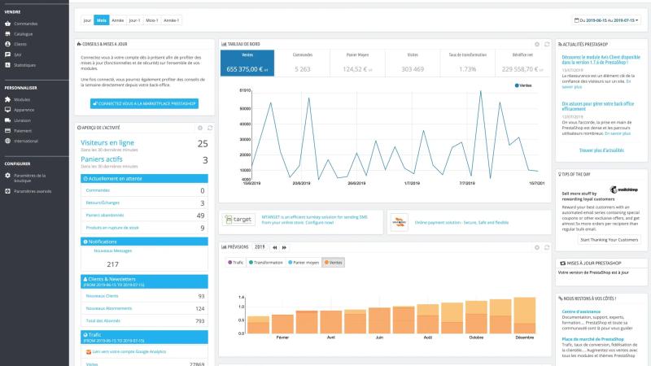Open the Statistiques sidebar icon

pos(7,65)
